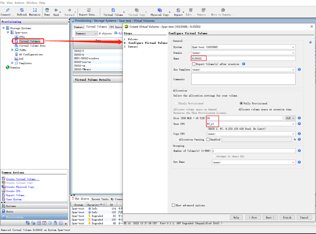This screenshot has height=234, width=316.
Task: Click the Maximize toolbar icon
Action: tap(35, 10)
